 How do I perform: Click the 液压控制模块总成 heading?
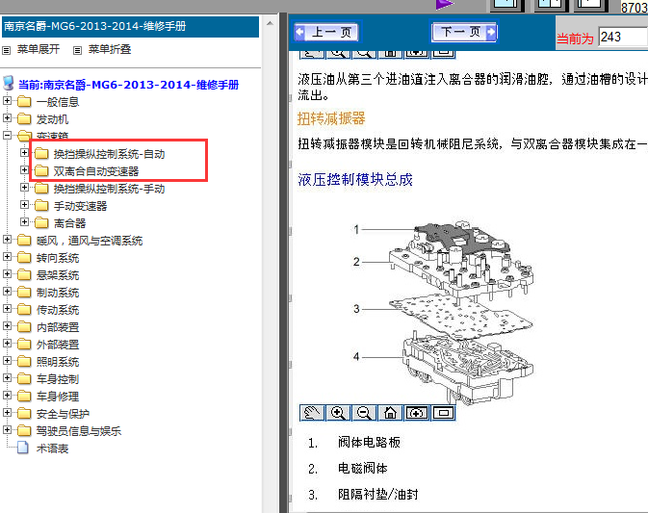point(355,180)
